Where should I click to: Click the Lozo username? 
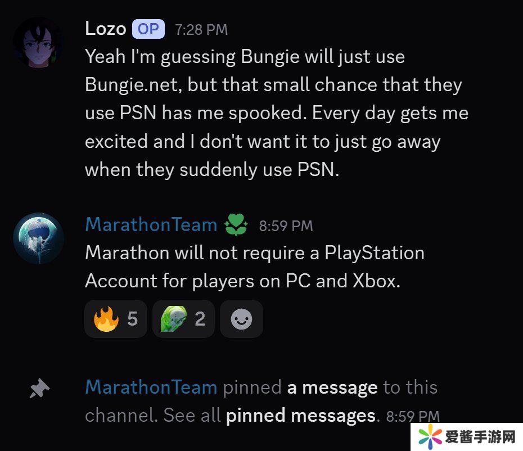pos(105,29)
